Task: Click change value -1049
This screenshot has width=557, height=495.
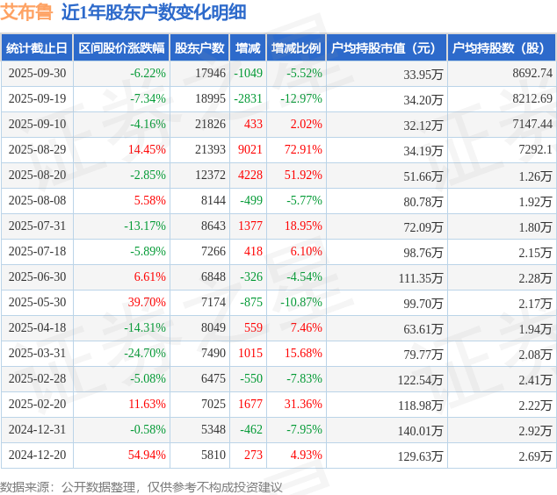Action: [248, 73]
